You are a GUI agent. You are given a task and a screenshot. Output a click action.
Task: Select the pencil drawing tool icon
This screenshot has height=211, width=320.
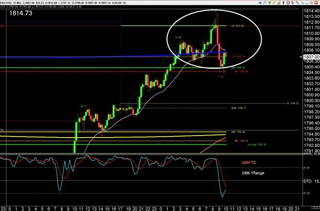coord(274,3)
